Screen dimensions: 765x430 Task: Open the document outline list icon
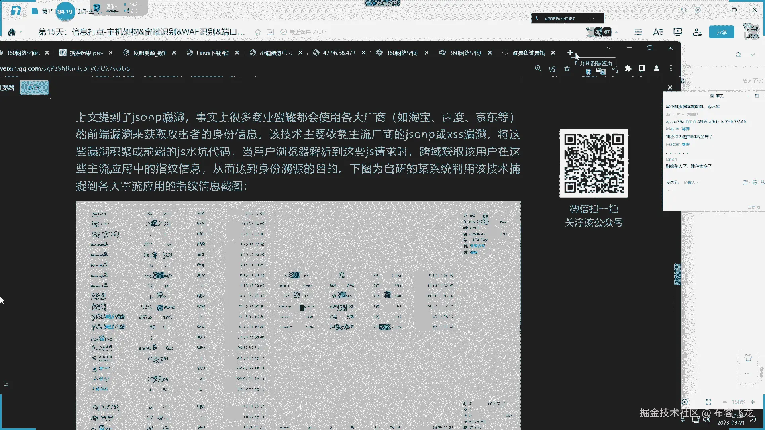pyautogui.click(x=638, y=32)
